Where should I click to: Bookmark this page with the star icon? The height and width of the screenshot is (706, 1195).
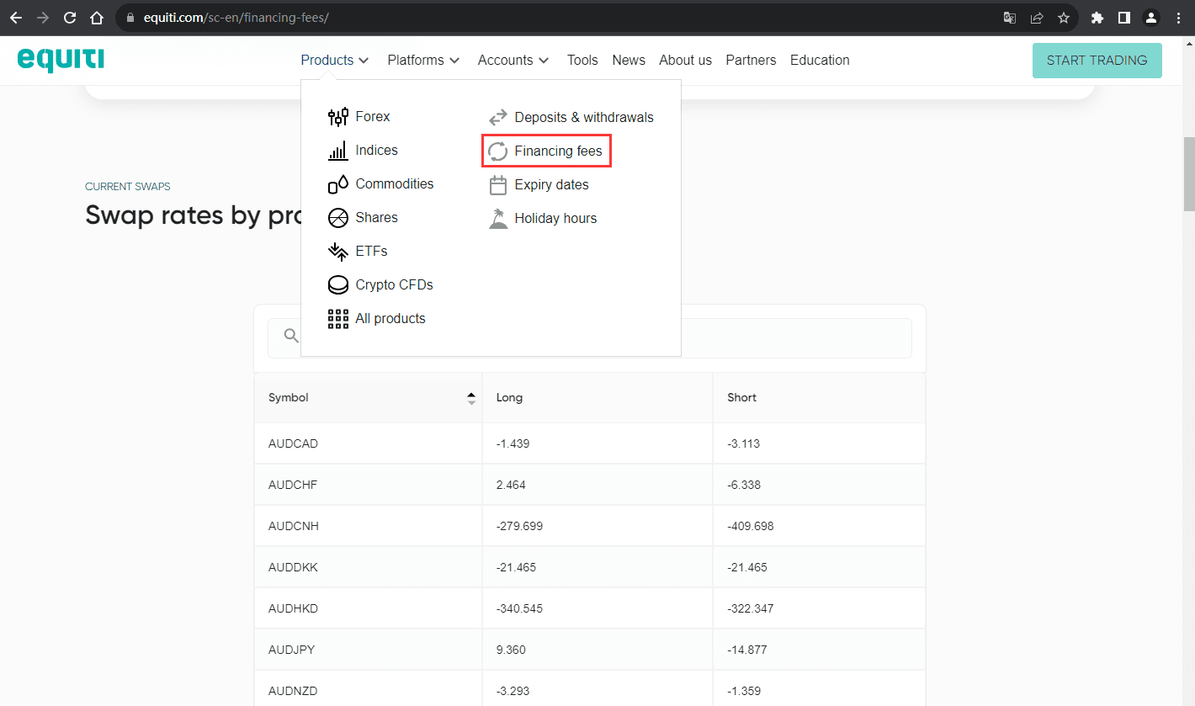pos(1064,18)
